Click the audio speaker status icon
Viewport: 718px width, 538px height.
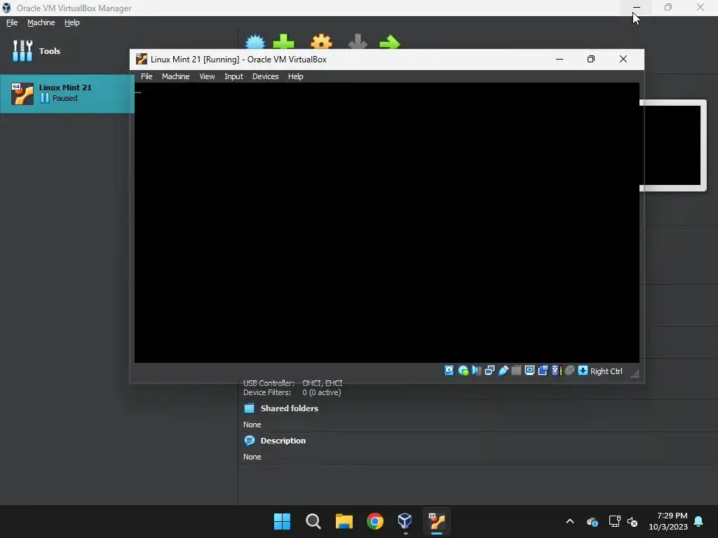pos(476,371)
